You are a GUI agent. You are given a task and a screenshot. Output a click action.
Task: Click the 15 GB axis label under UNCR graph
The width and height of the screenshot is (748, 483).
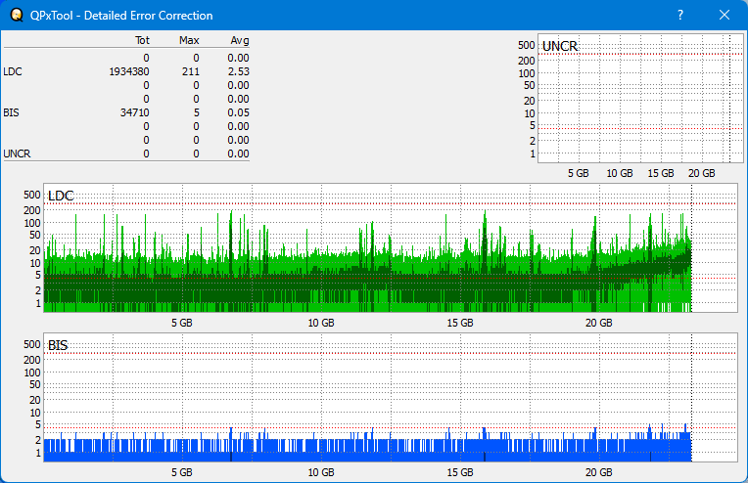[x=661, y=173]
